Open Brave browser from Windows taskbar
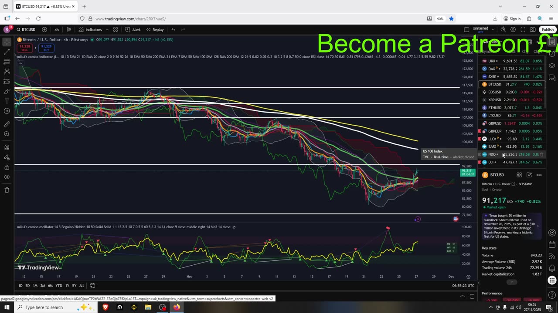This screenshot has height=313, width=558. coord(105,307)
